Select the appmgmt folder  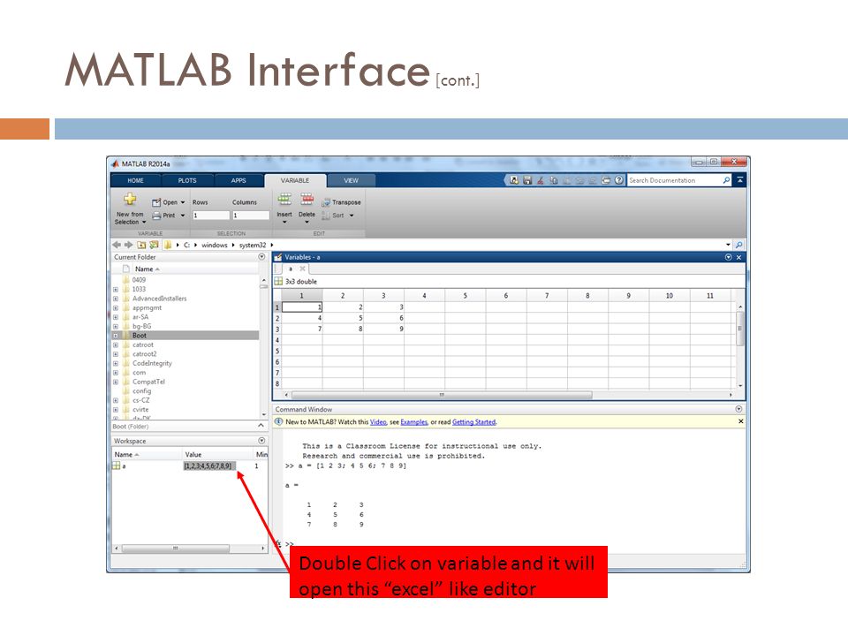[147, 307]
